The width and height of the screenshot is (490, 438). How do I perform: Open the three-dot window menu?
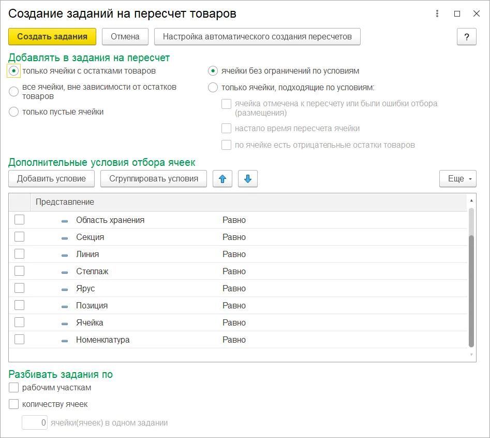tap(437, 13)
